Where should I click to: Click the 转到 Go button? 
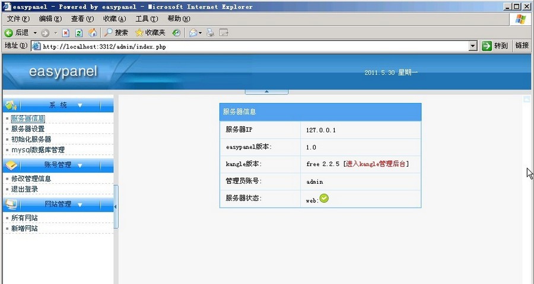tap(495, 46)
